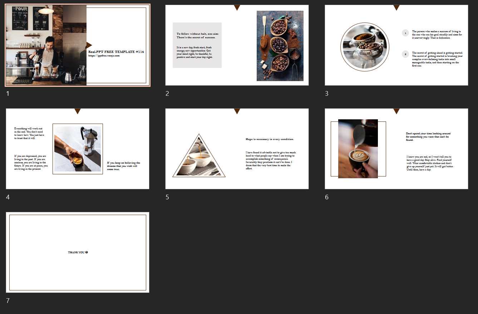This screenshot has width=478, height=314.
Task: Click numbered circle 2 on slide 3
Action: coord(405,54)
